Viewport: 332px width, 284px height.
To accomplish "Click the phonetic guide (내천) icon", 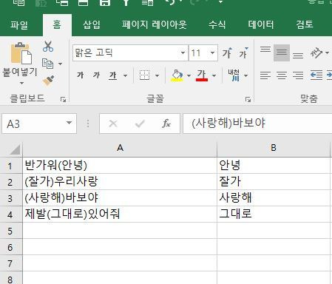I will [234, 75].
